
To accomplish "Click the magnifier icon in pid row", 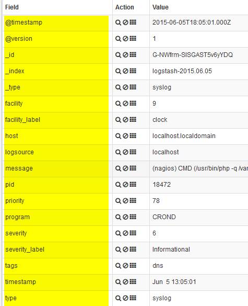I will tap(118, 185).
